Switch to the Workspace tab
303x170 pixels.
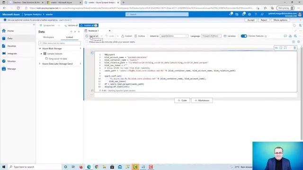(x=48, y=37)
